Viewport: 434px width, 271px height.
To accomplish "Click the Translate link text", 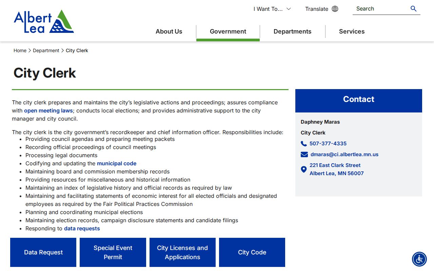I will pos(317,9).
